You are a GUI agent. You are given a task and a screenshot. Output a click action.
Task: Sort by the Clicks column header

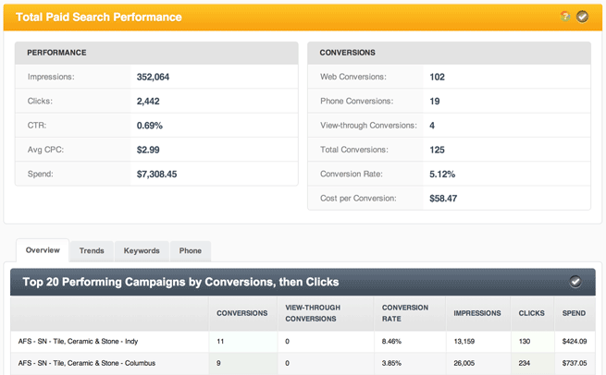tap(531, 313)
